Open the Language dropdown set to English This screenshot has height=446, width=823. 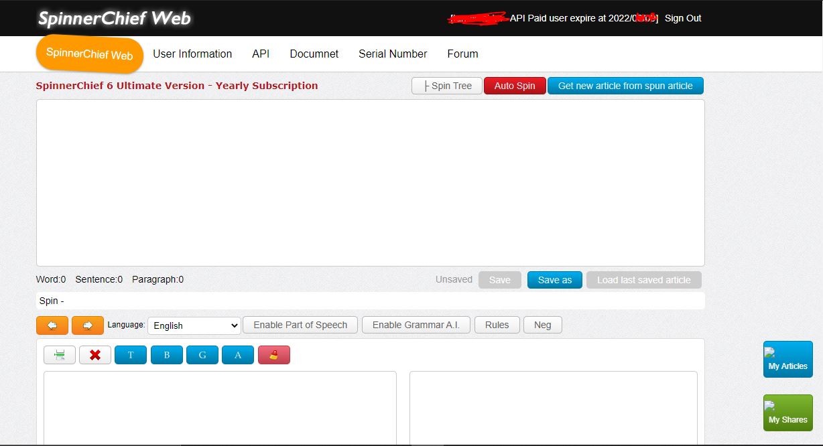194,325
